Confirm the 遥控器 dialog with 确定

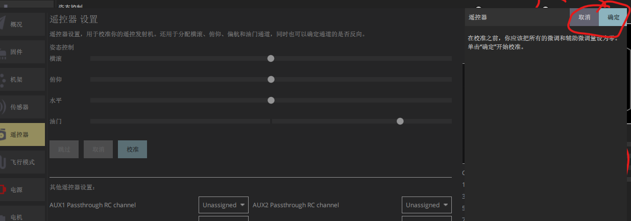point(613,17)
